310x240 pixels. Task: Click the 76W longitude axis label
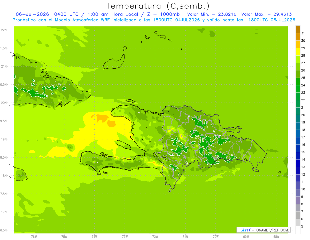[x=34, y=236]
